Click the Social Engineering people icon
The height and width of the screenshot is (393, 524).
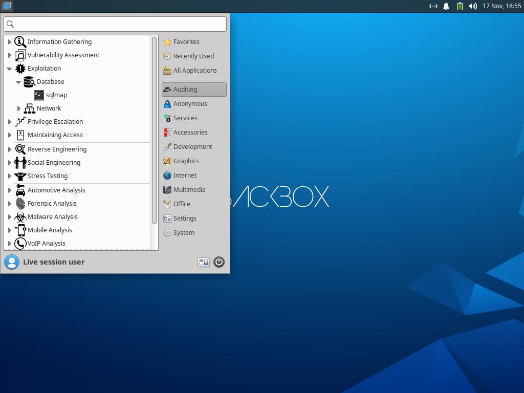pyautogui.click(x=20, y=162)
